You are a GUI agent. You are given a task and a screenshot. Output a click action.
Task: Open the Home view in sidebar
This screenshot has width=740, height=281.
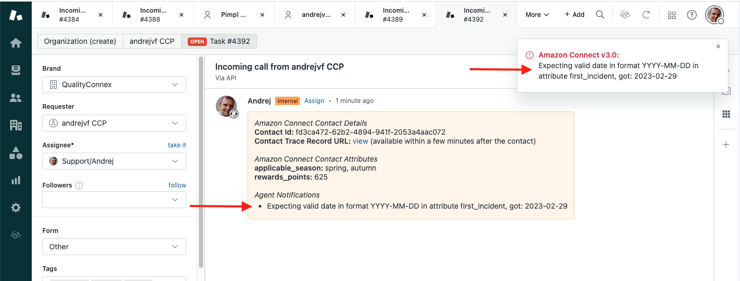(16, 43)
